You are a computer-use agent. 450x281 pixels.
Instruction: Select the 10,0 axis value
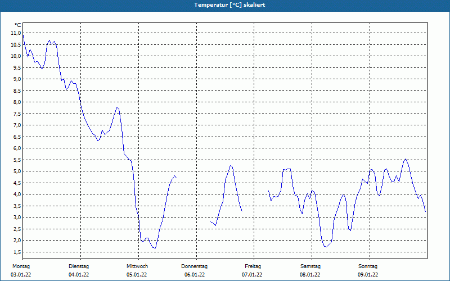click(x=16, y=56)
